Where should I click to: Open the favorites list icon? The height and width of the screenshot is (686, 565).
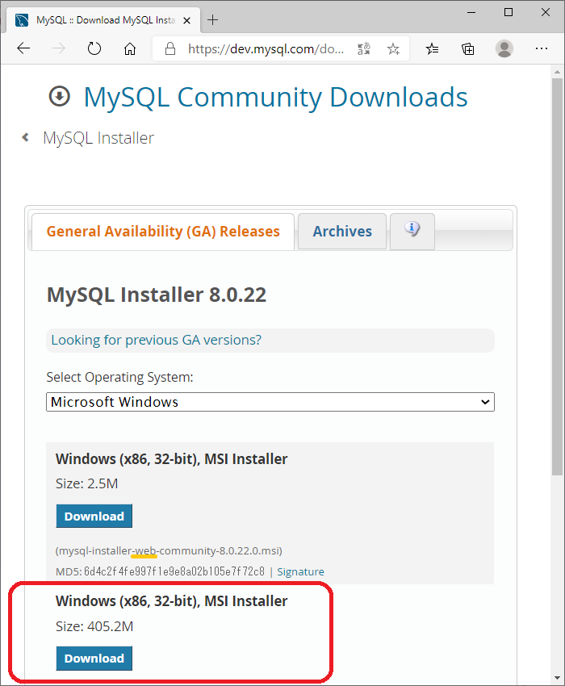[433, 49]
